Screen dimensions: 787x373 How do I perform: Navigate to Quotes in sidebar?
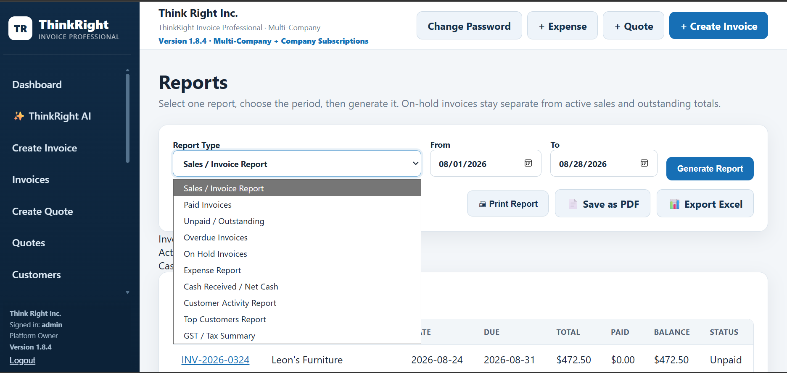point(29,243)
